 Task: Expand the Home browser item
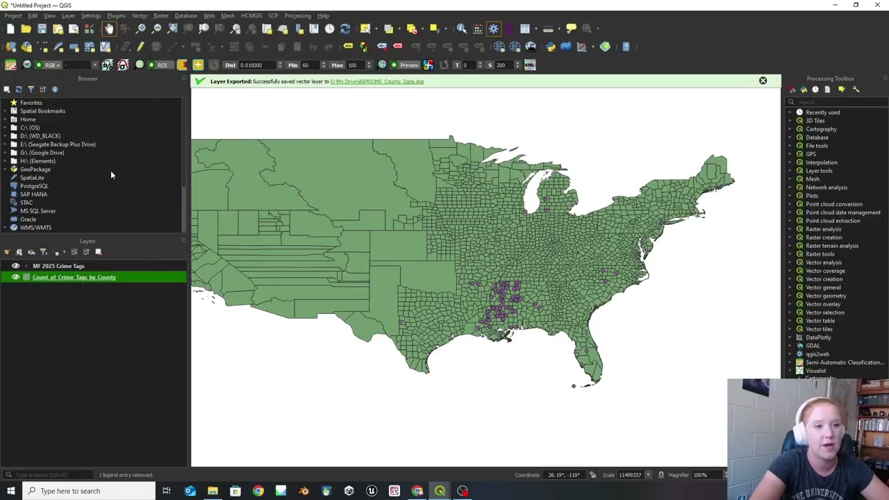(4, 119)
